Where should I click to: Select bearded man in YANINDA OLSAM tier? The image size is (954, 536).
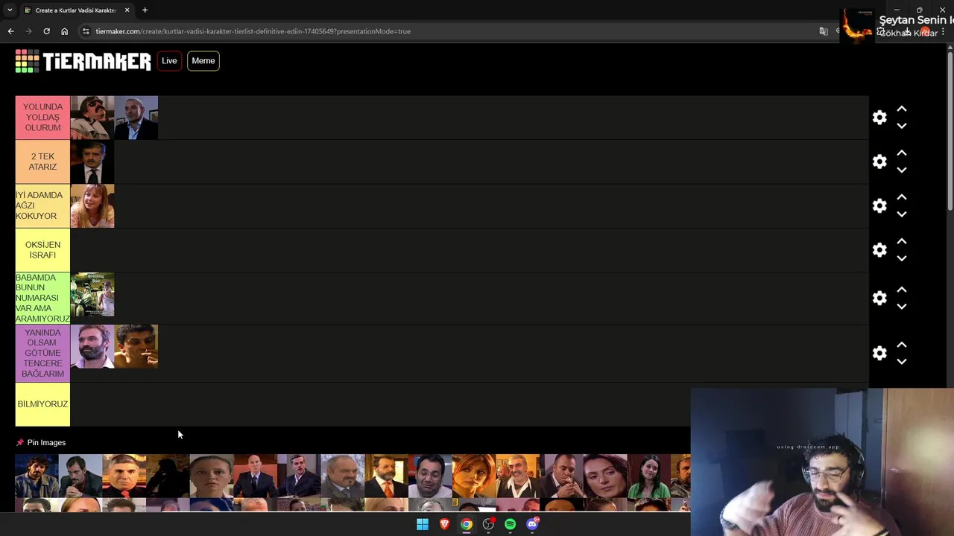coord(92,346)
